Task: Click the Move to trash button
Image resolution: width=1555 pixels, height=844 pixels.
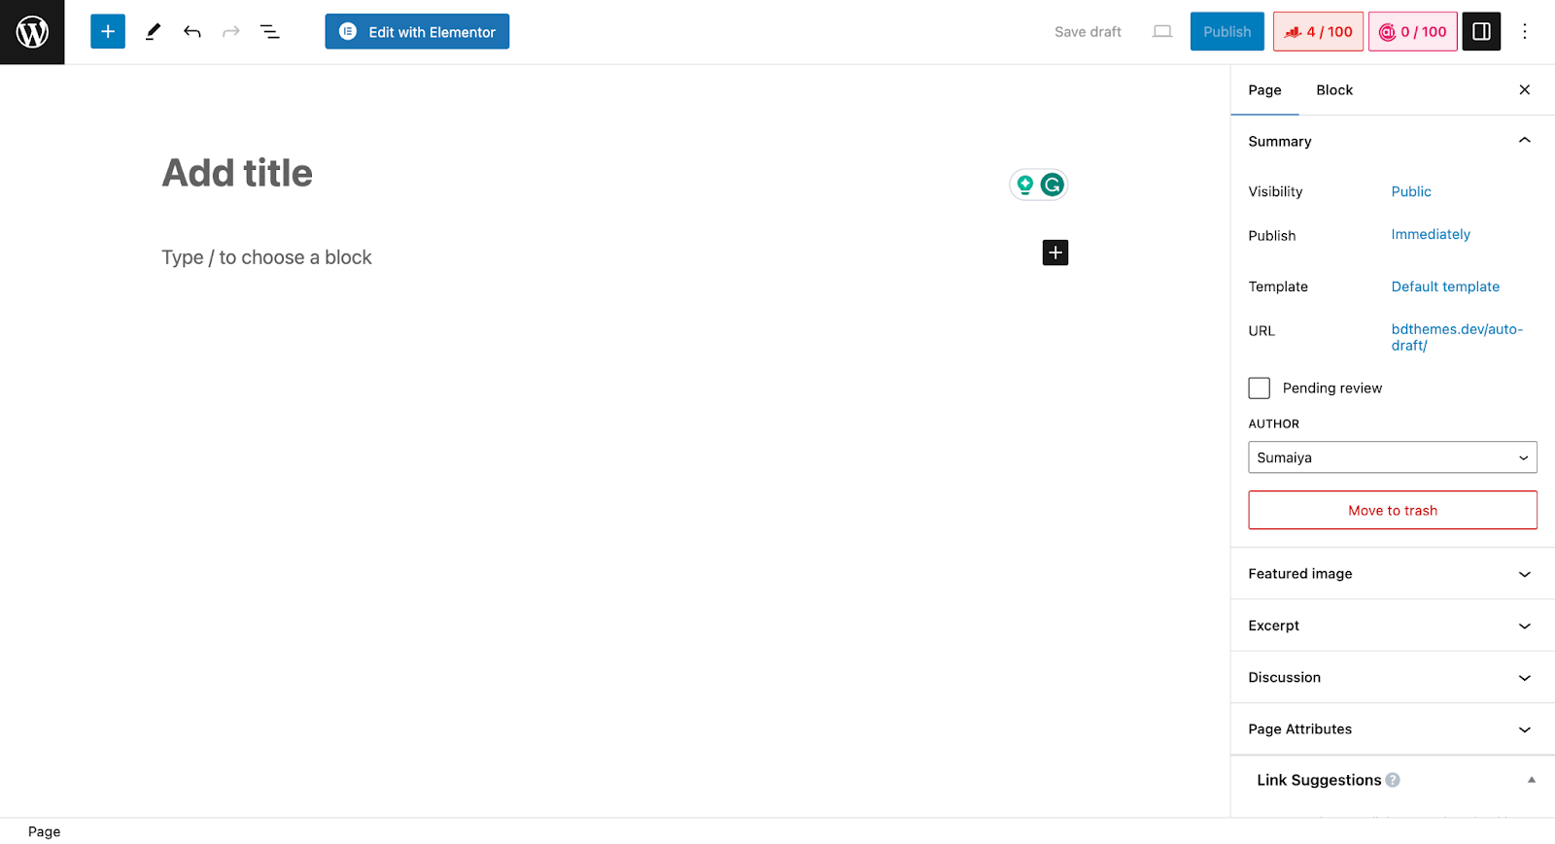Action: [x=1393, y=511]
